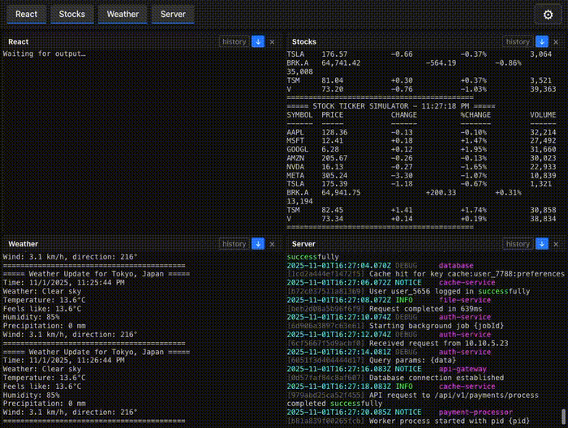
Task: Close the Stocks panel
Action: point(556,42)
